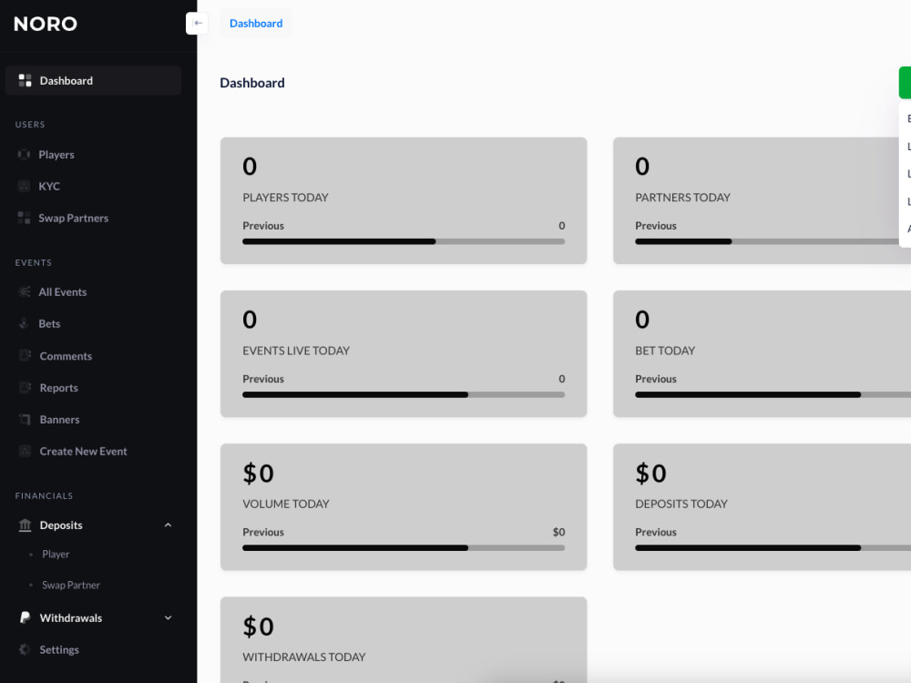This screenshot has width=911, height=683.
Task: Click the Deposits bank icon
Action: point(25,525)
